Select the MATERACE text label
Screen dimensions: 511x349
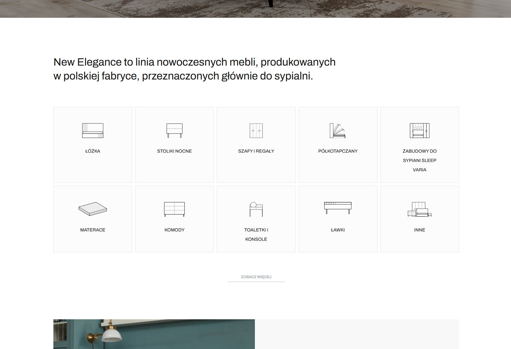pyautogui.click(x=93, y=230)
